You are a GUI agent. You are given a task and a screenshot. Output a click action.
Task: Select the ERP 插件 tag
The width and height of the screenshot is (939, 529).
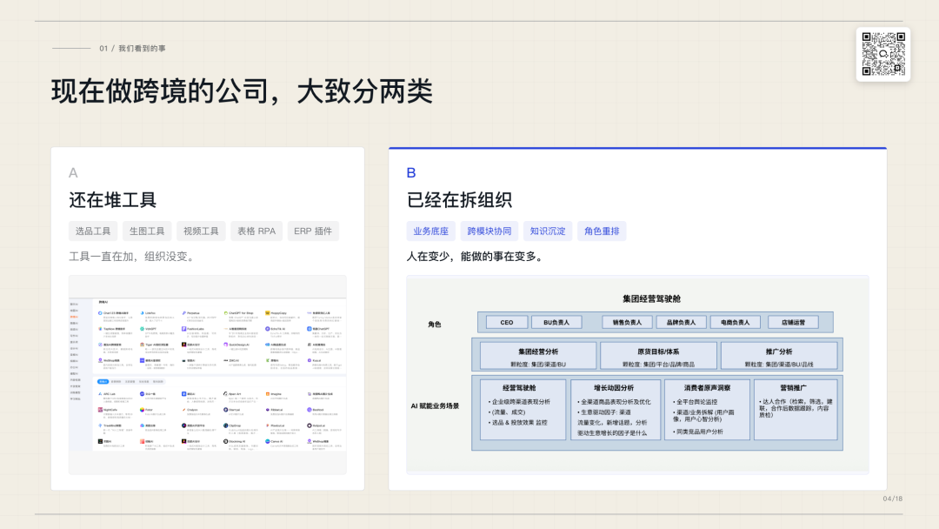click(313, 231)
